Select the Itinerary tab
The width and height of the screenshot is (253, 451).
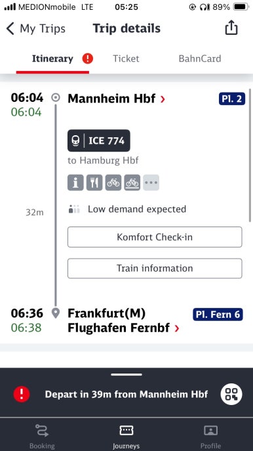click(52, 58)
